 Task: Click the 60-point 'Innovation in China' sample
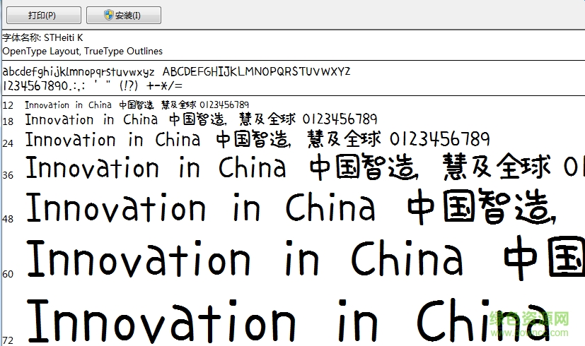245,258
